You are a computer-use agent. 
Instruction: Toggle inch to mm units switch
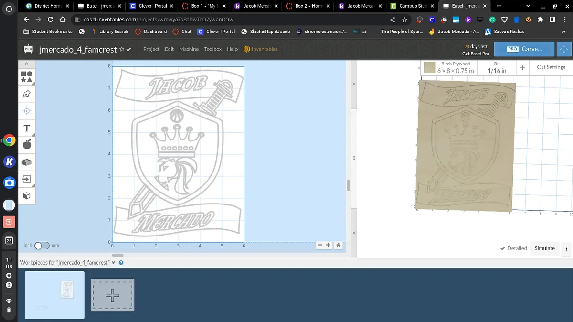click(x=42, y=246)
